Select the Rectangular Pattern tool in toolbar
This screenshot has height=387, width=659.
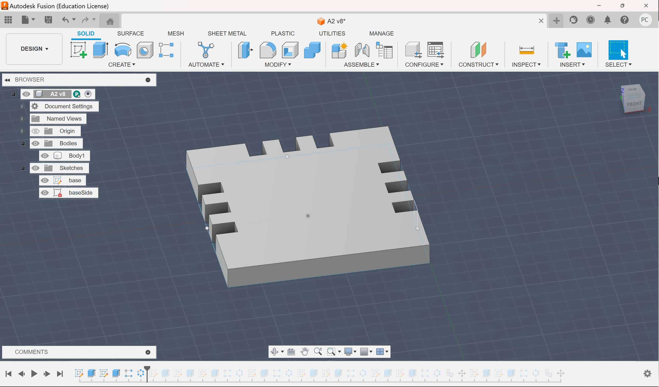[x=166, y=50]
